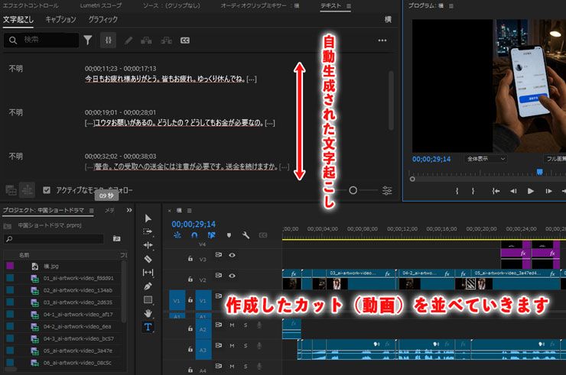Image resolution: width=566 pixels, height=375 pixels.
Task: Toggle the V2 track lock
Action: (x=190, y=279)
